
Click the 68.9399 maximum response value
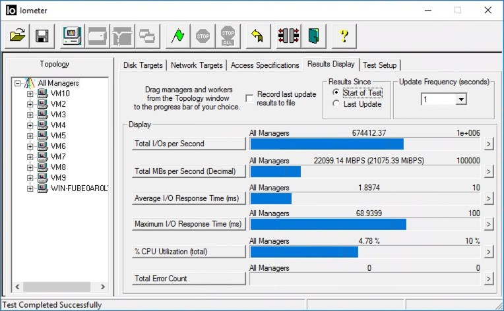[x=369, y=213]
